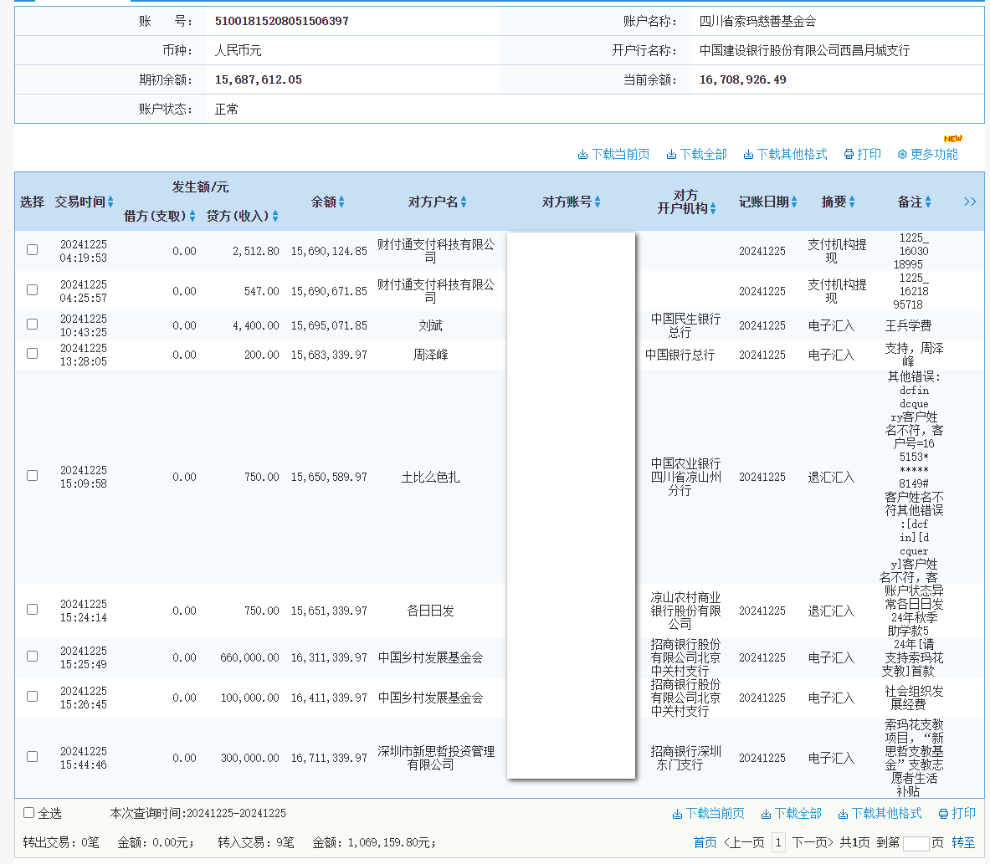
Task: Click the bottom 下载当前页 download icon
Action: 677,814
